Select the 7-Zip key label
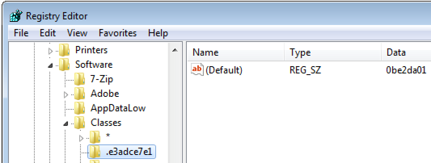Image resolution: width=431 pixels, height=163 pixels. (102, 79)
